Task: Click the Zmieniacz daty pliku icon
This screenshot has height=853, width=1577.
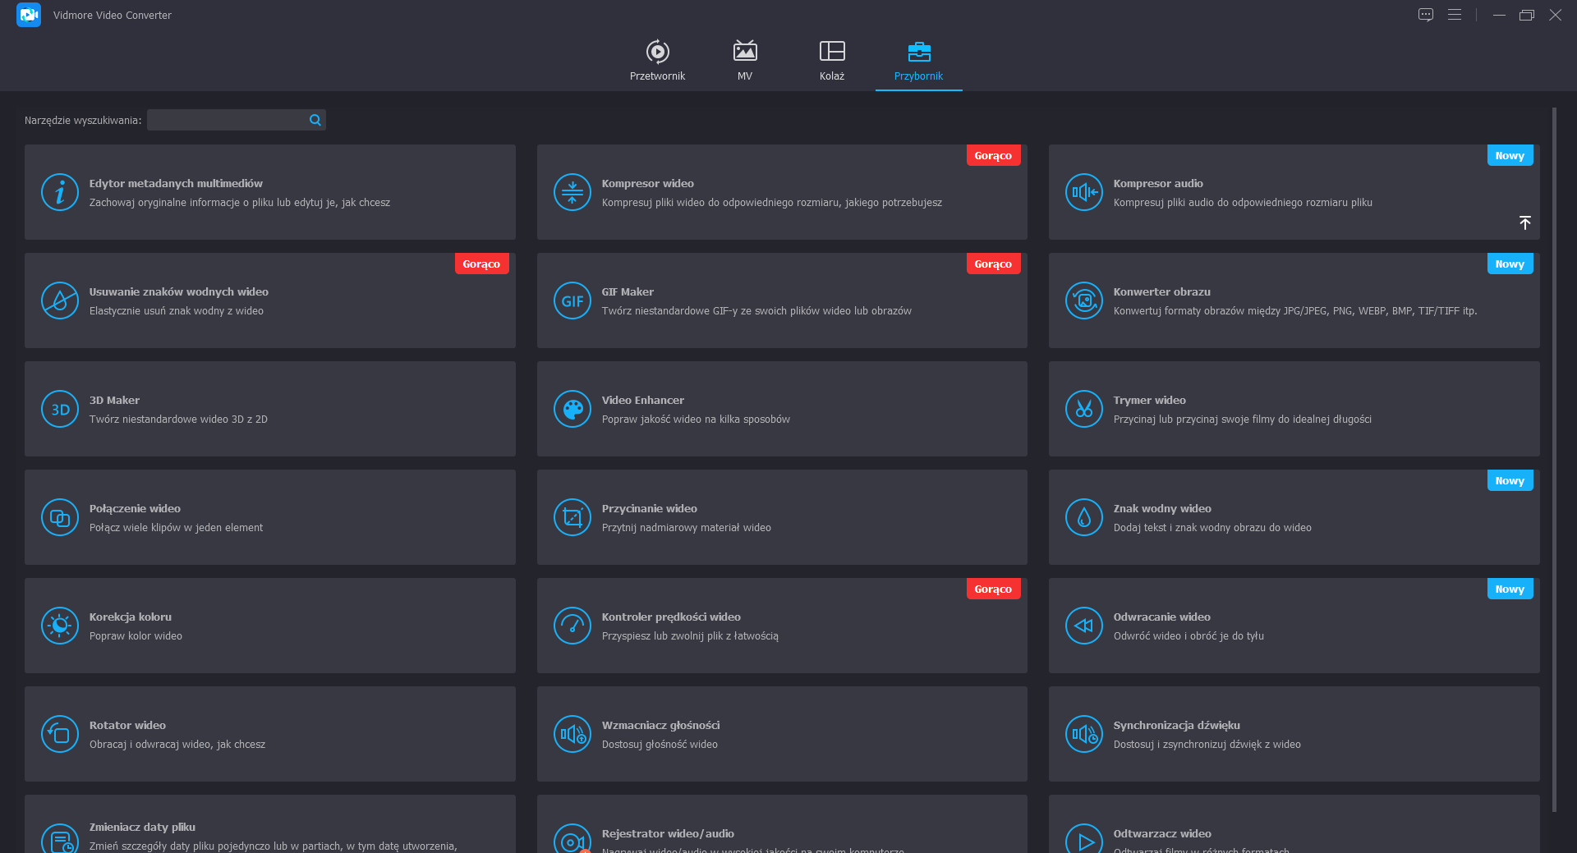Action: point(60,838)
